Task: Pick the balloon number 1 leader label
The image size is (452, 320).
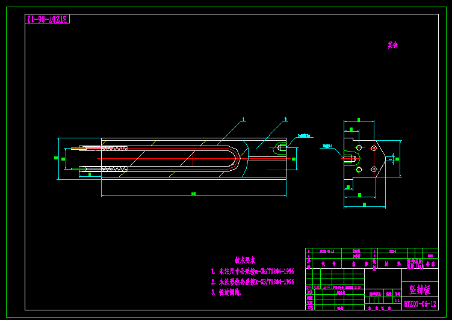Action: [244, 119]
